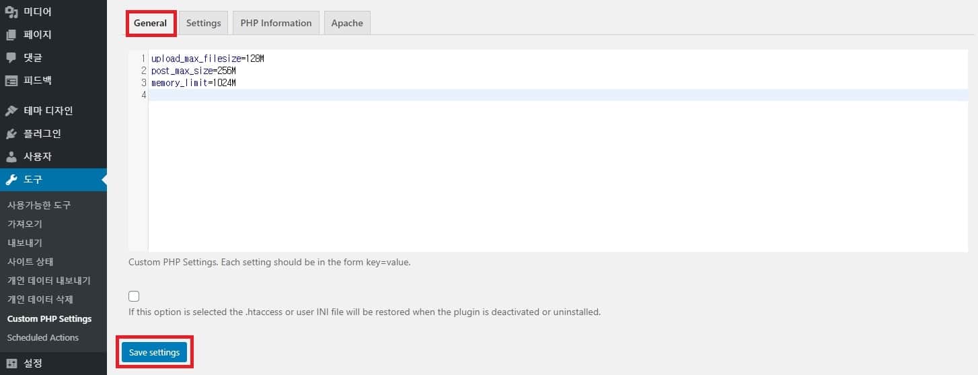978x375 pixels.
Task: Switch to the General tab
Action: click(x=150, y=23)
